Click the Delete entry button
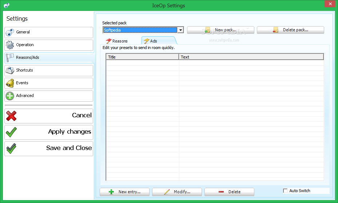This screenshot has height=203, width=338. click(229, 192)
